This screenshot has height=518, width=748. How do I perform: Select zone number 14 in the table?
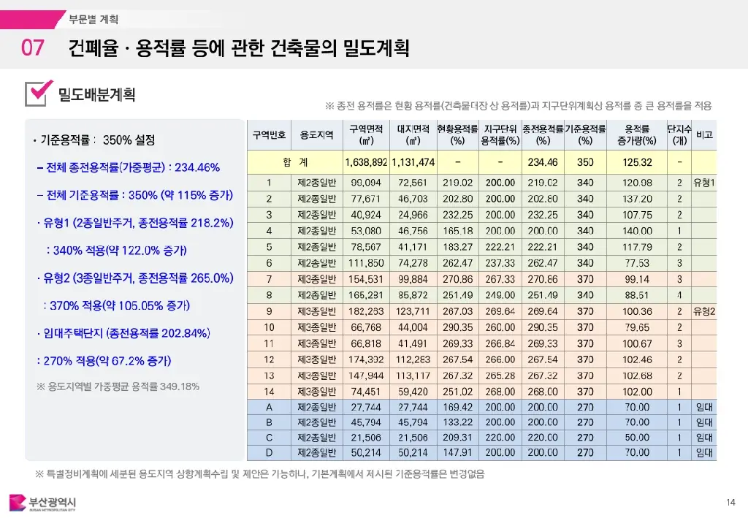(x=269, y=391)
